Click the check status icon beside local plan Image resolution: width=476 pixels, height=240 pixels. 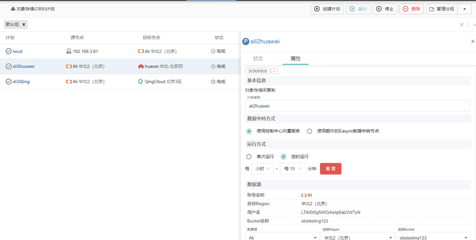(8, 51)
